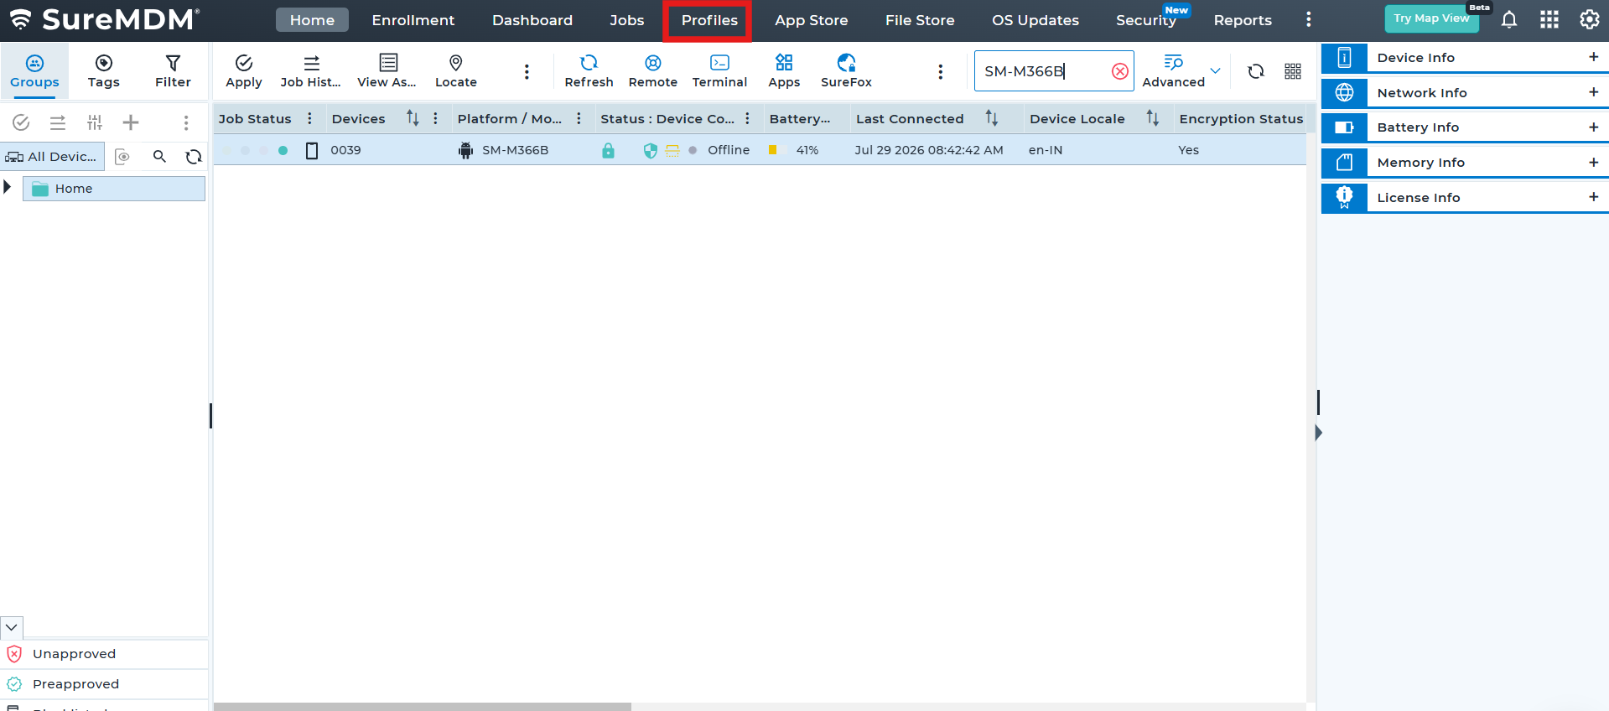1609x711 pixels.
Task: Collapse the bottom groups section chevron
Action: pyautogui.click(x=12, y=627)
